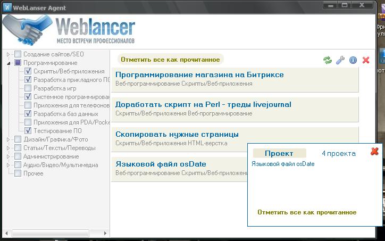
Task: Toggle the Создание сайтов/SEO checkbox
Action: point(18,54)
